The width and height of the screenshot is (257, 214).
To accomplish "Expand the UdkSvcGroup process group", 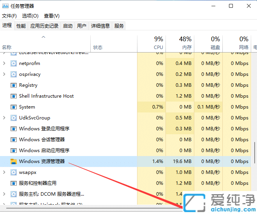I will coord(4,118).
